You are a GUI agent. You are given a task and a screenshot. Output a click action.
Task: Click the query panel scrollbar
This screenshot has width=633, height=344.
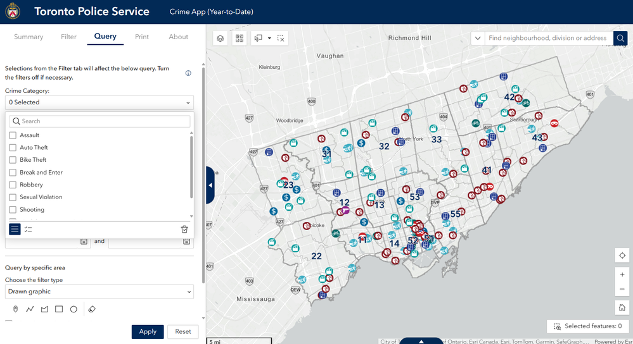203,176
